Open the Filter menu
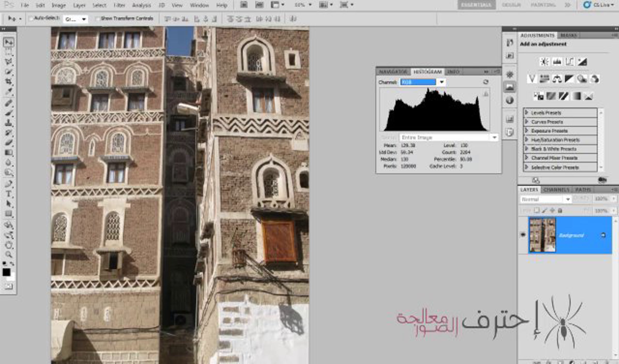Screen dimensions: 619x364 pos(119,5)
